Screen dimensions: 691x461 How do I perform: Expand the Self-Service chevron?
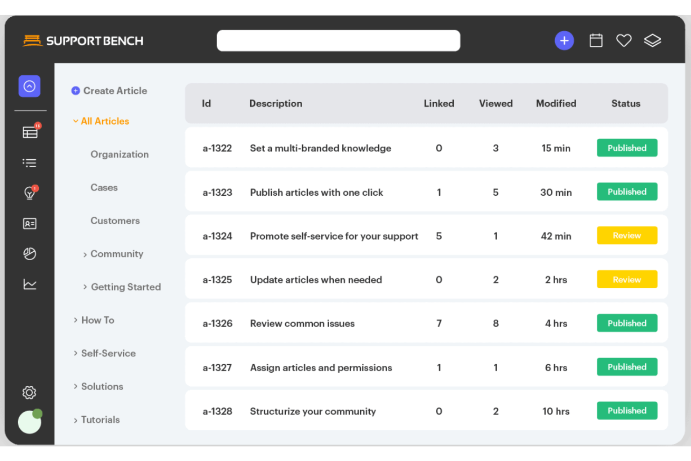(x=76, y=353)
